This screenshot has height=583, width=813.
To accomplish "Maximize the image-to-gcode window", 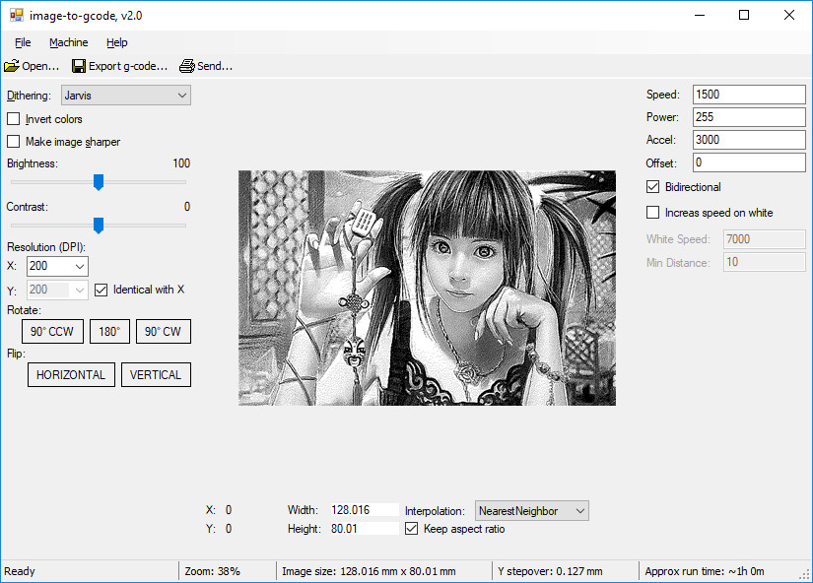I will click(x=744, y=15).
